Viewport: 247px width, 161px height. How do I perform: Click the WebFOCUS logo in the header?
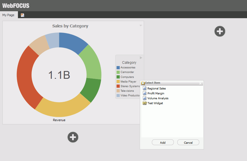pos(16,6)
